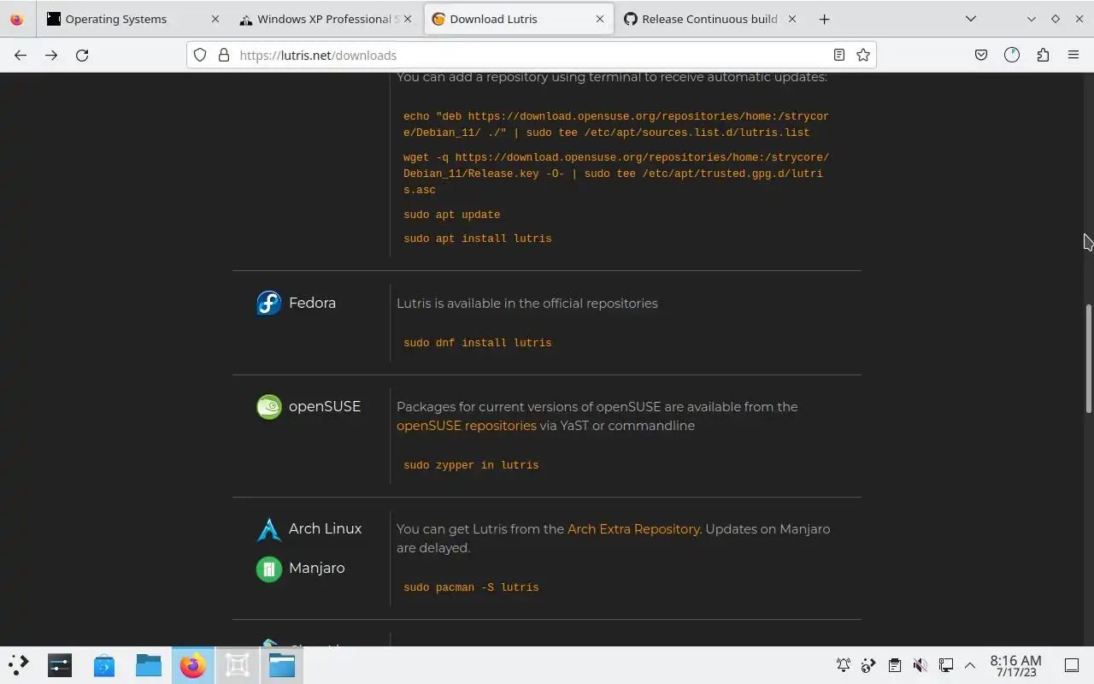
Task: Open the Firefox hamburger menu
Action: [1073, 55]
